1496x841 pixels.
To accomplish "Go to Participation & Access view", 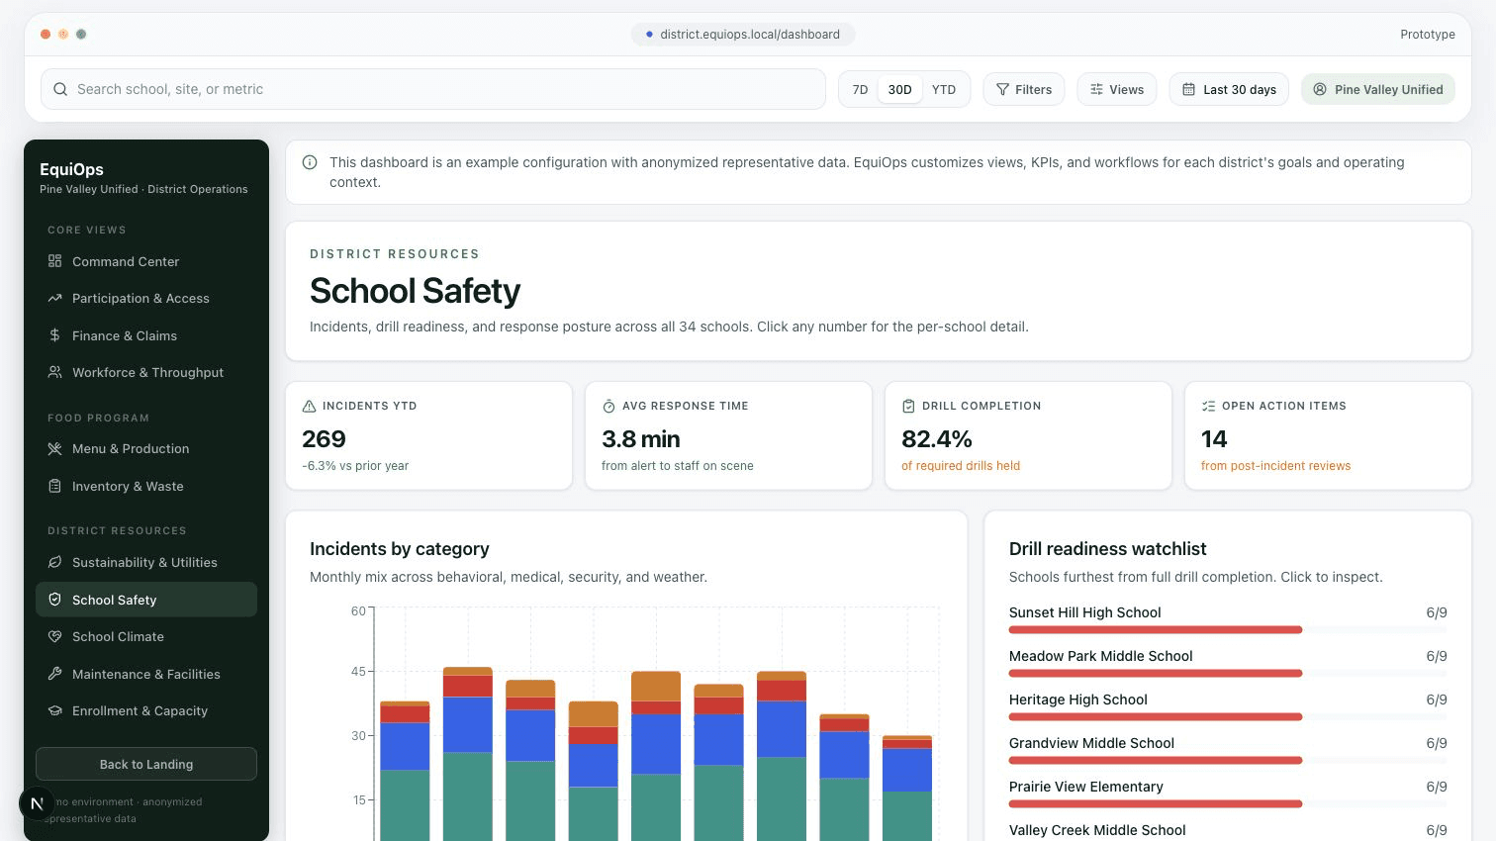I will coord(146,298).
